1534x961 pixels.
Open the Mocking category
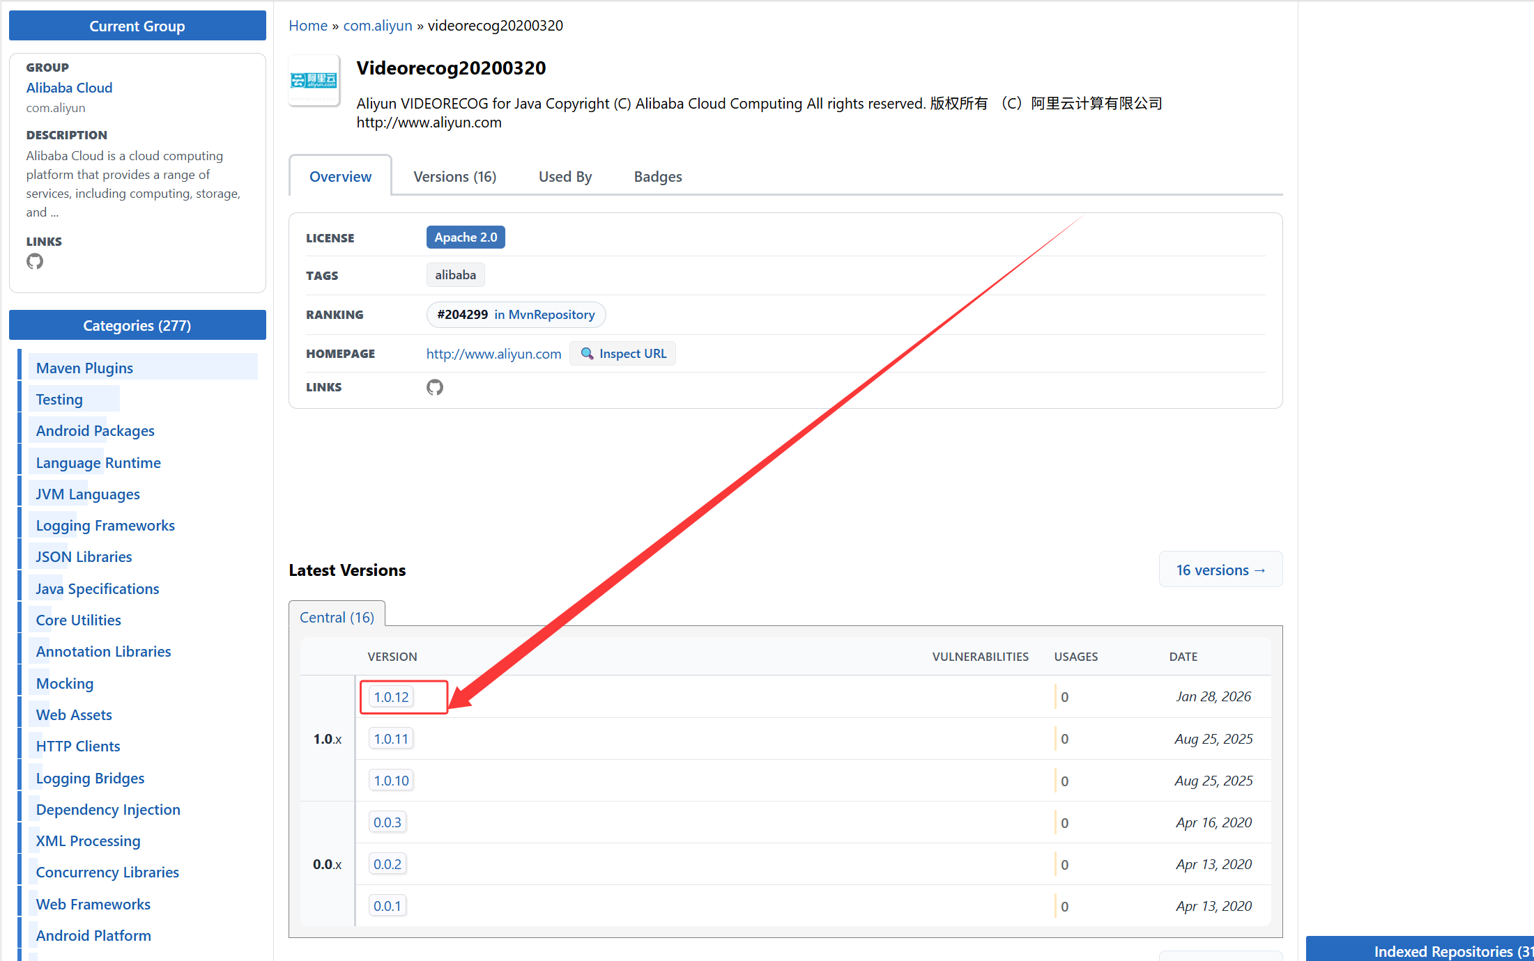65,683
